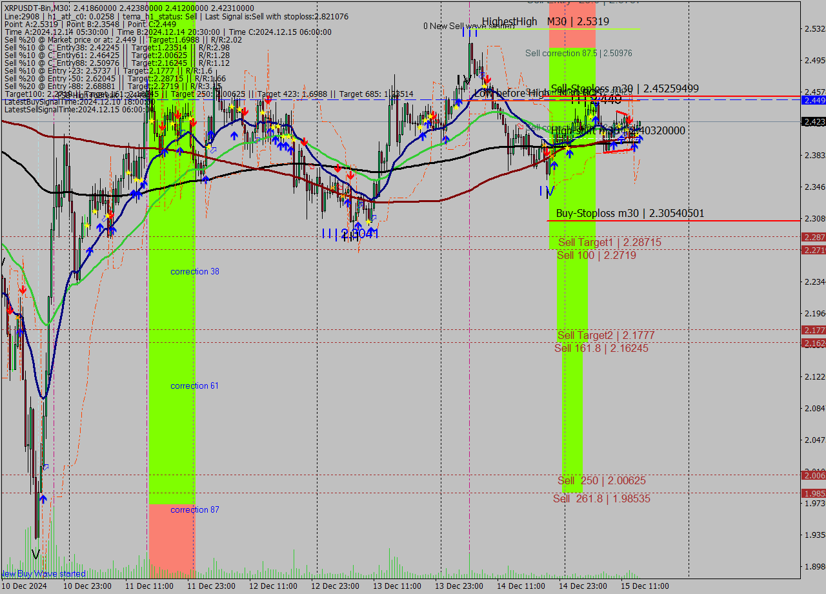Click the black 2.423 current price tag
This screenshot has height=594, width=826.
coord(813,121)
